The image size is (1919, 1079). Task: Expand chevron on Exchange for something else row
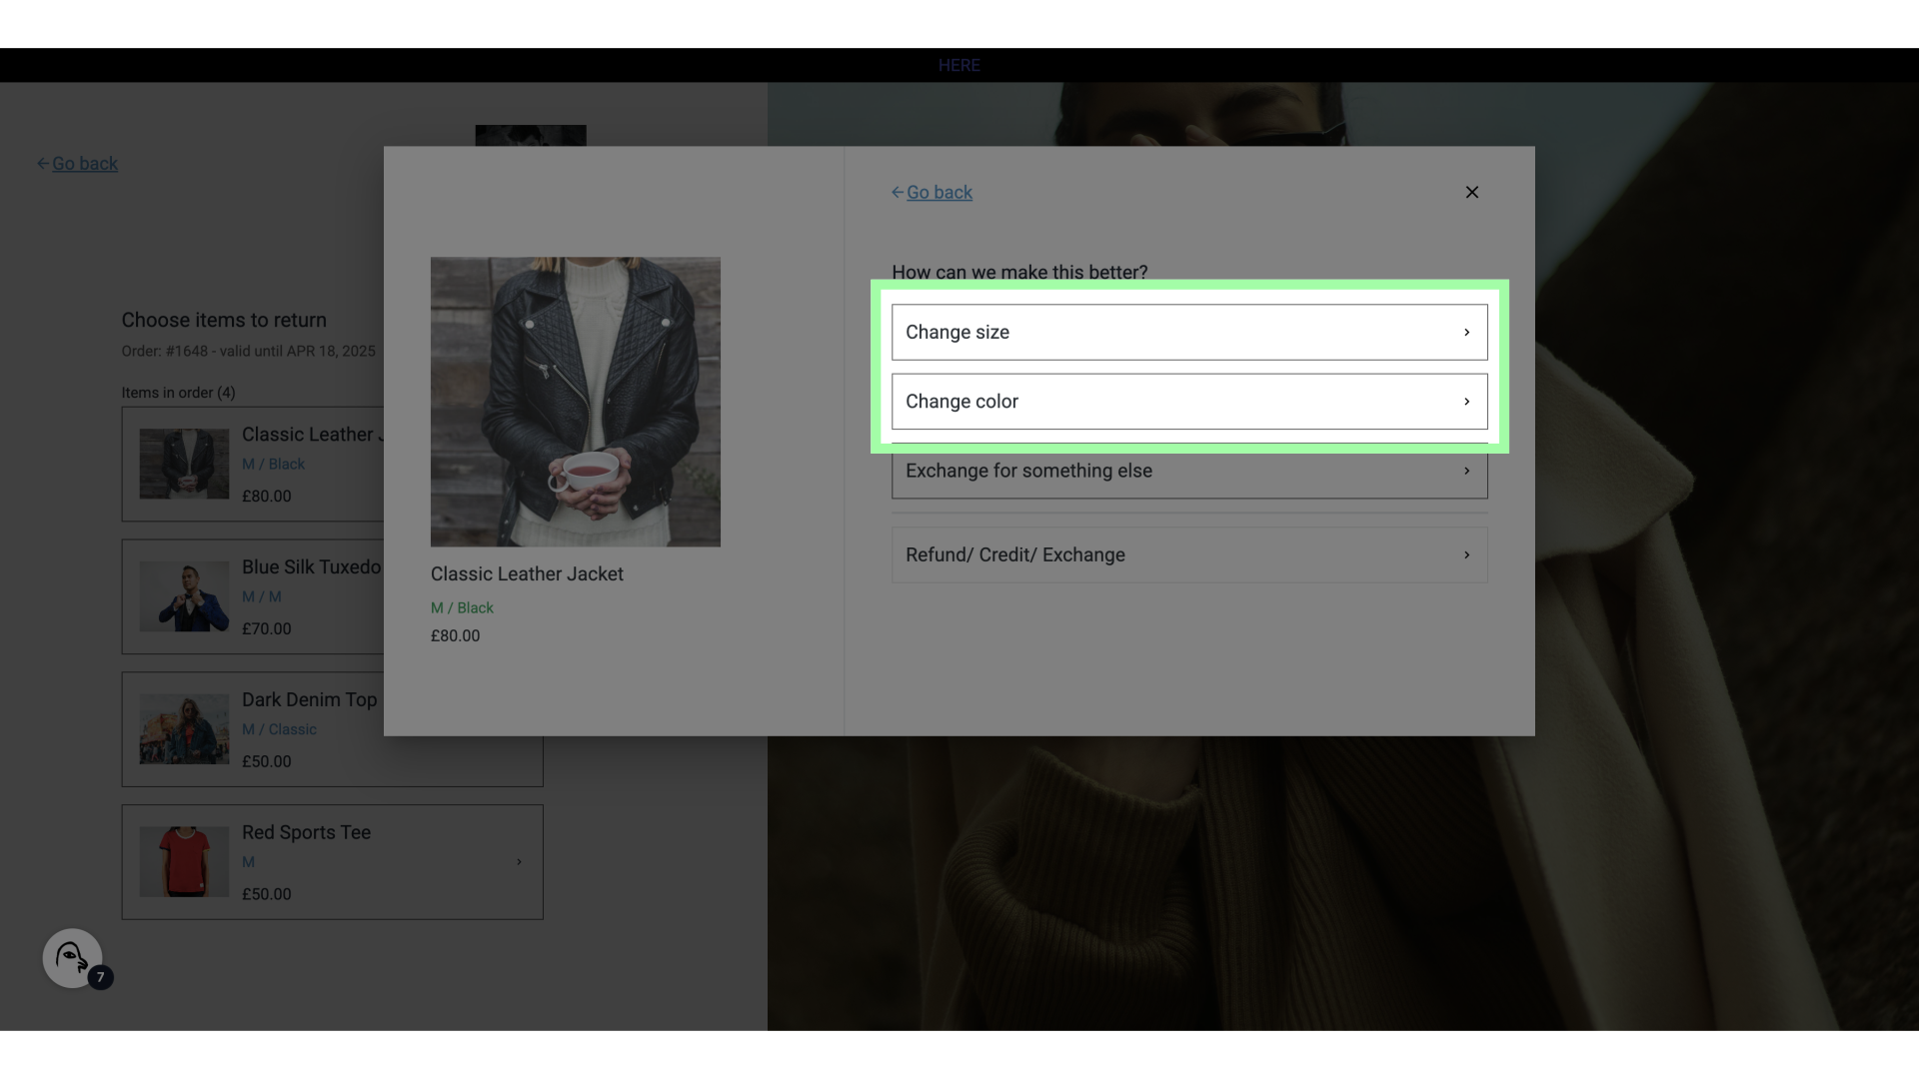pyautogui.click(x=1466, y=471)
